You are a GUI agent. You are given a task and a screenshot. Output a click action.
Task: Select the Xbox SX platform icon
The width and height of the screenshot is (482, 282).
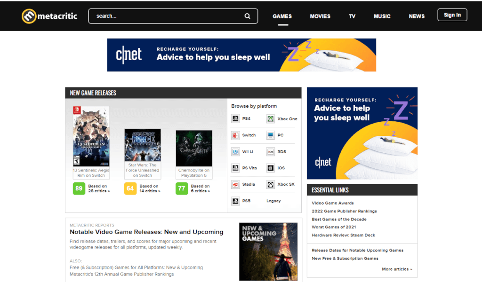(271, 184)
